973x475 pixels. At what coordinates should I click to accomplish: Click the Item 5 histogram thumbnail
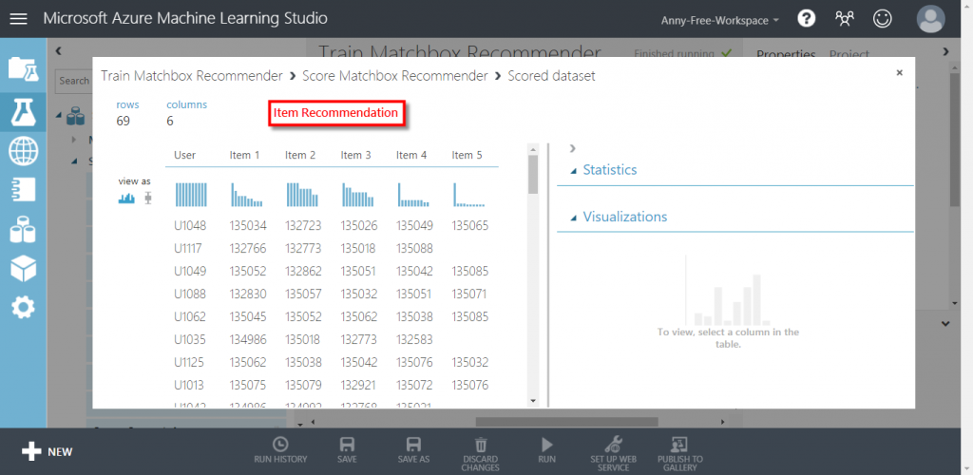pos(468,194)
